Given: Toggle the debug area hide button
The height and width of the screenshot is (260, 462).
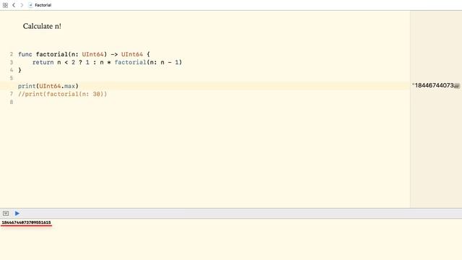Looking at the screenshot, I should 6,213.
